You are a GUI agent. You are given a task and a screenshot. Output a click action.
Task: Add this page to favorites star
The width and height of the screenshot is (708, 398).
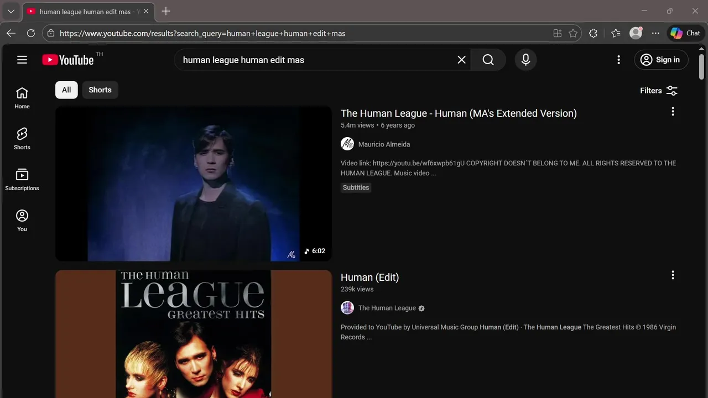click(x=573, y=33)
